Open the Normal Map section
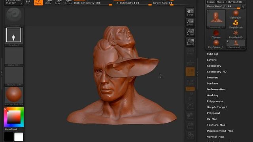 (x=215, y=137)
